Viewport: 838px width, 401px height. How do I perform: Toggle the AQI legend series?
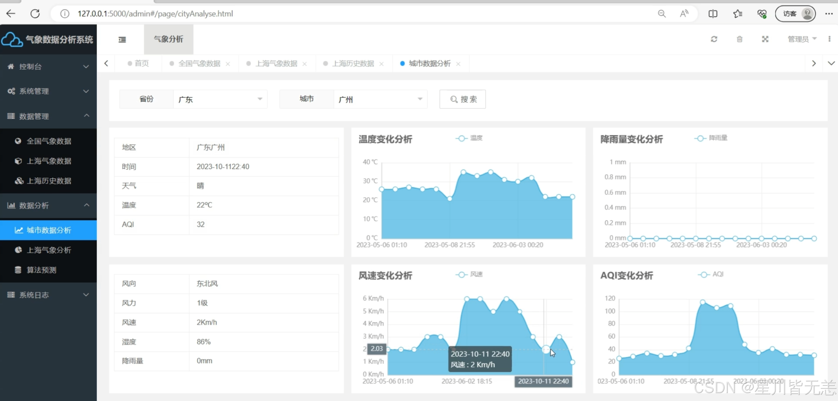pyautogui.click(x=711, y=274)
